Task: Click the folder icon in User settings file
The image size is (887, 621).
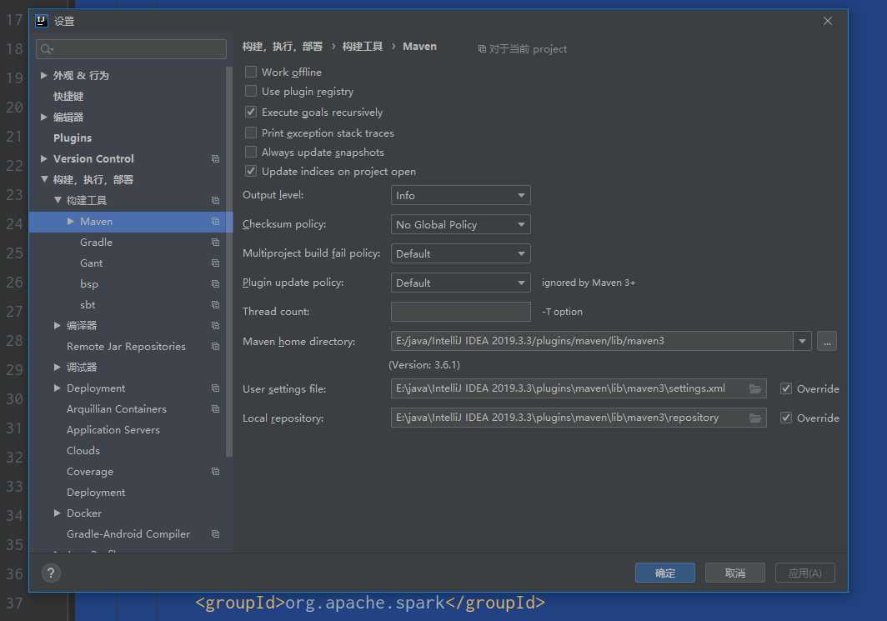Action: click(x=755, y=388)
